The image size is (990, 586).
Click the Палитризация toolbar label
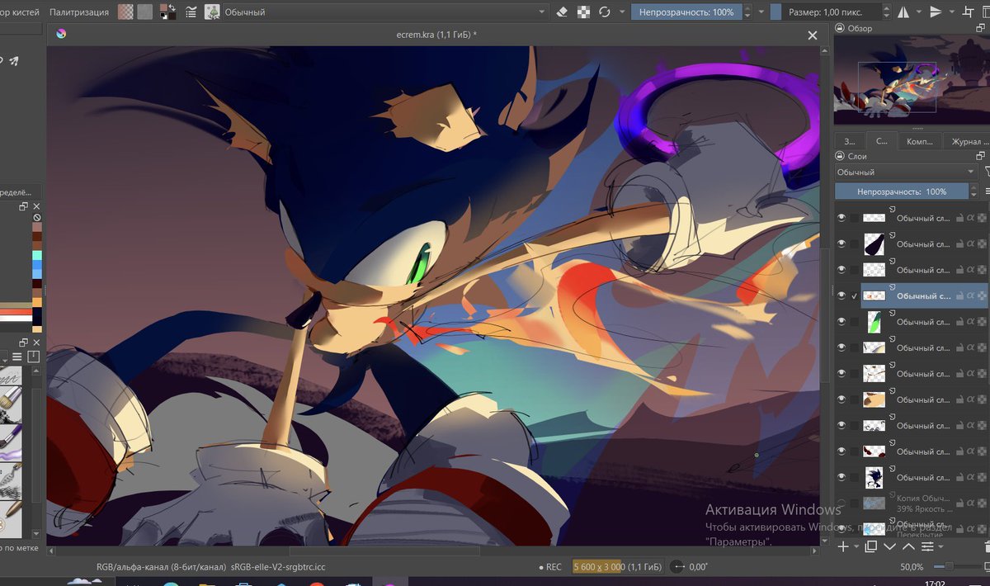coord(79,12)
